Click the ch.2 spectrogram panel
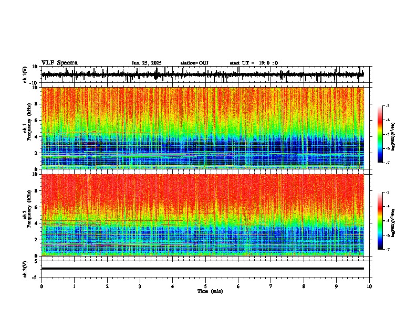Image resolution: width=416 pixels, height=321 pixels. (x=202, y=215)
